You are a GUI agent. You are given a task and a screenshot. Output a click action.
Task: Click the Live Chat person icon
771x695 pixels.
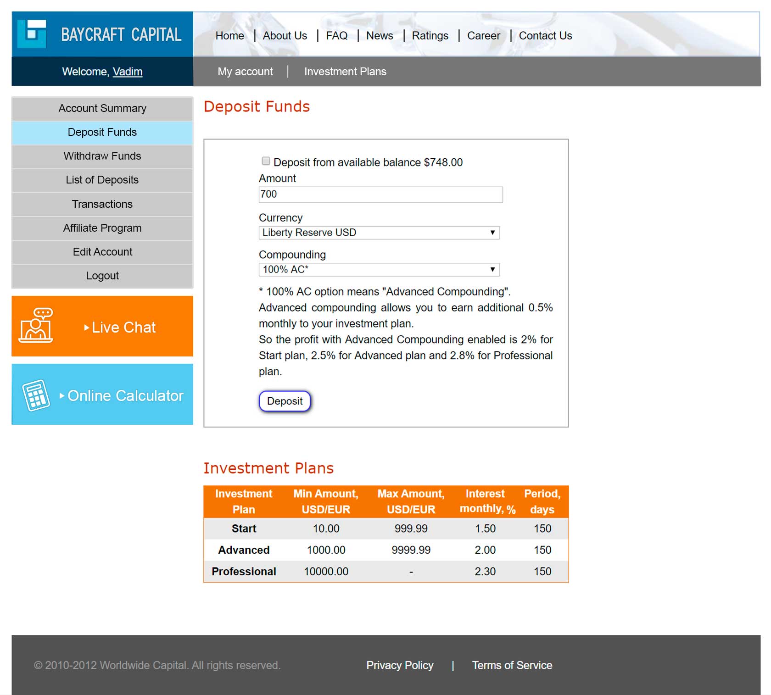(36, 326)
